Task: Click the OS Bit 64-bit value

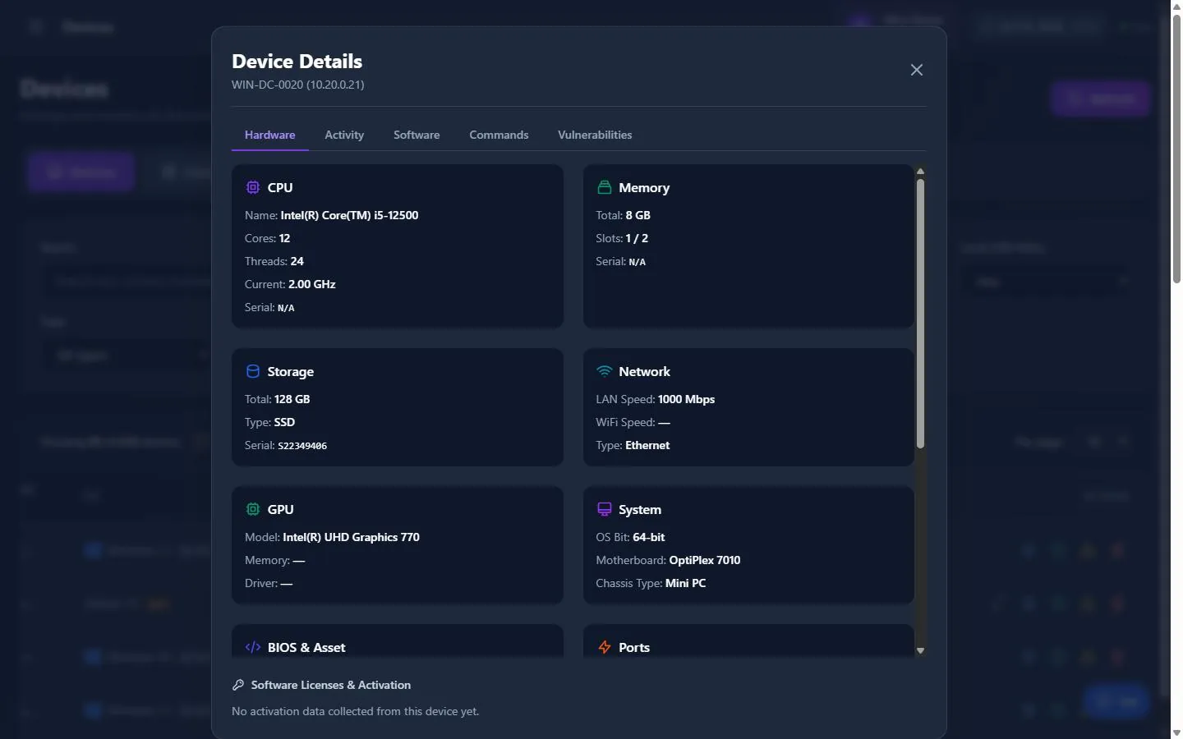Action: (x=648, y=537)
